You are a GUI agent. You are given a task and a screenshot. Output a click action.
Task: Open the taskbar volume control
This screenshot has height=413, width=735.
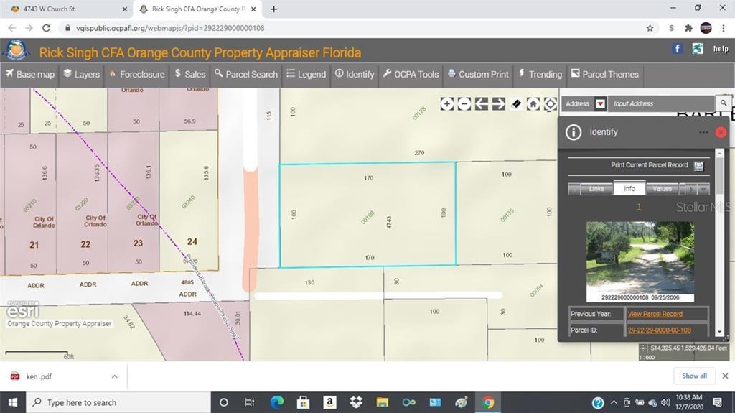665,402
